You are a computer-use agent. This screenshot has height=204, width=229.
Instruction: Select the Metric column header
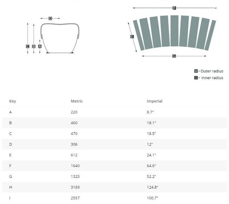[77, 101]
